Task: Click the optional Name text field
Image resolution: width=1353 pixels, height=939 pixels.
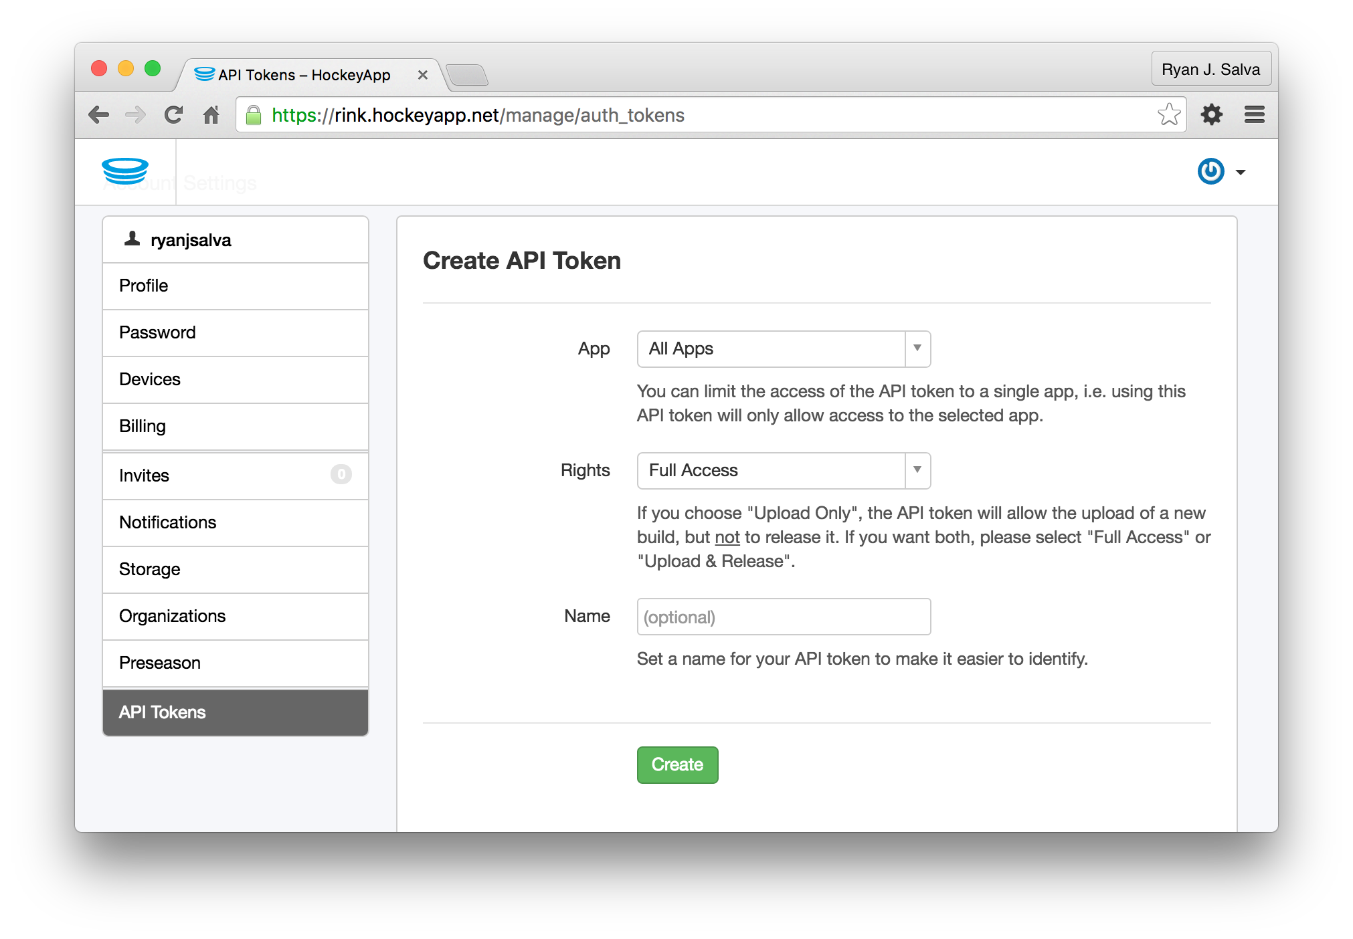Action: pos(783,617)
